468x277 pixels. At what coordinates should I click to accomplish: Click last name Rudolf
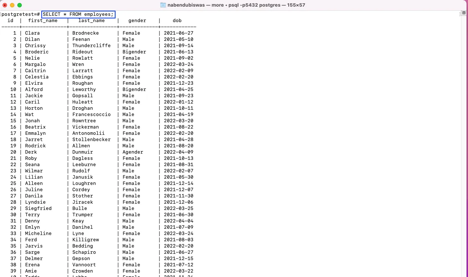click(x=81, y=171)
